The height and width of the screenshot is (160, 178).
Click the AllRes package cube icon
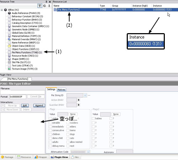click(x=5, y=10)
